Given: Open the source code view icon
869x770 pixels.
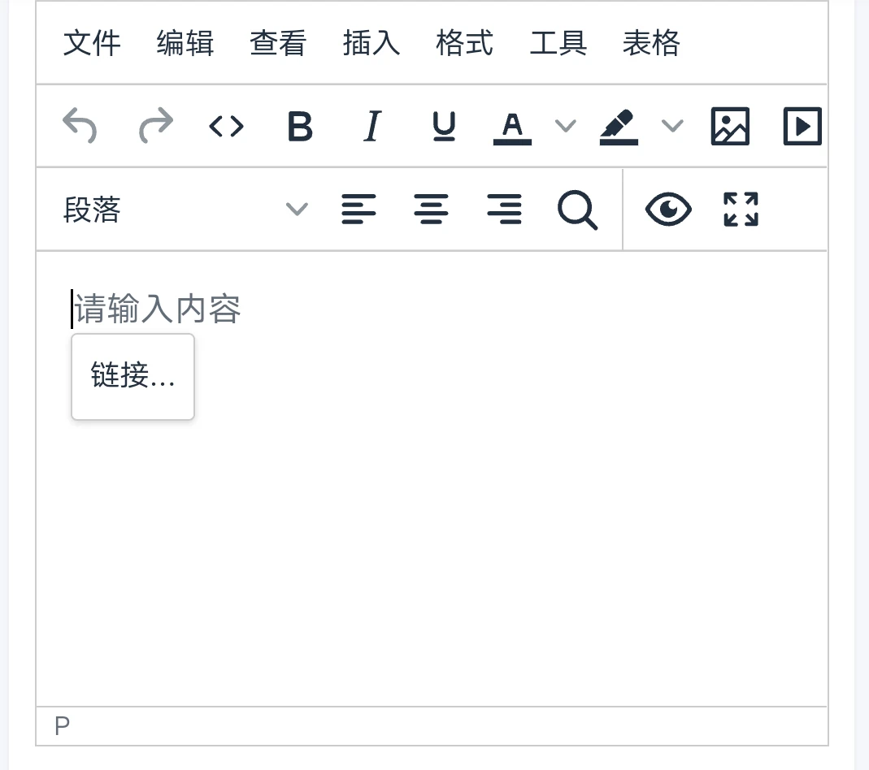Looking at the screenshot, I should pos(227,126).
